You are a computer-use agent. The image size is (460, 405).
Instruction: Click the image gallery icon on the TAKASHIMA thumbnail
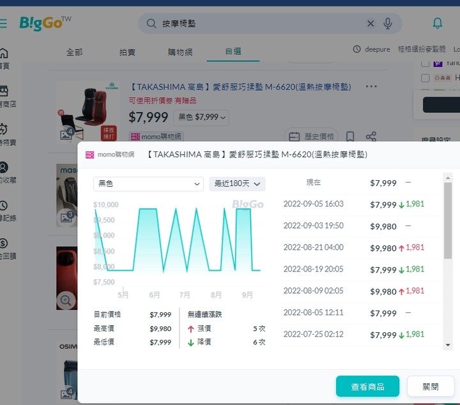(x=66, y=134)
